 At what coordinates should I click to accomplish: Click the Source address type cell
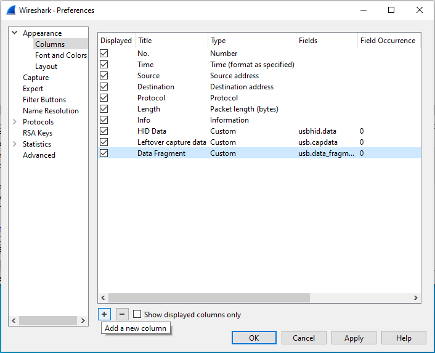point(234,75)
